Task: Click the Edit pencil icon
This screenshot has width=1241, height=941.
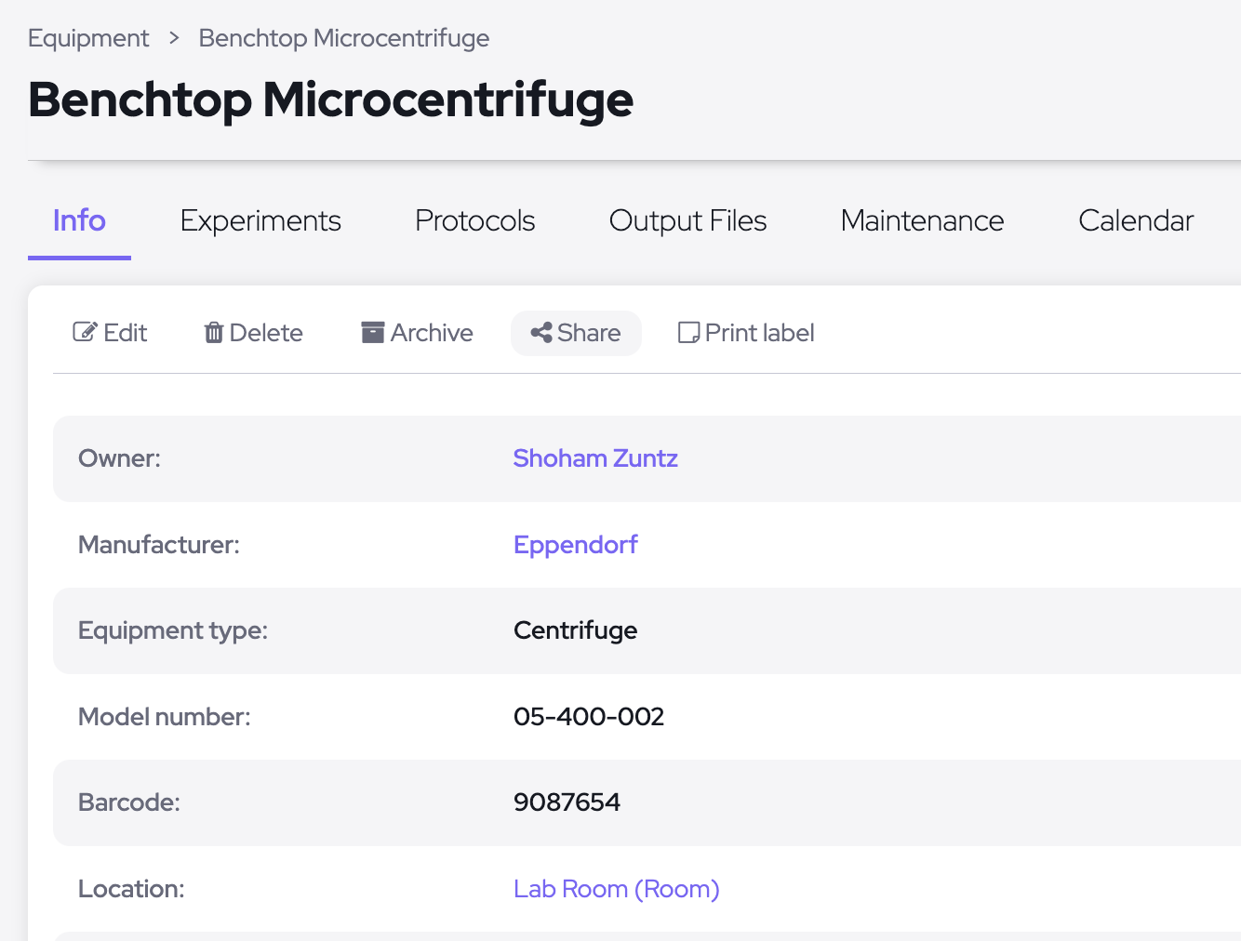Action: click(85, 332)
